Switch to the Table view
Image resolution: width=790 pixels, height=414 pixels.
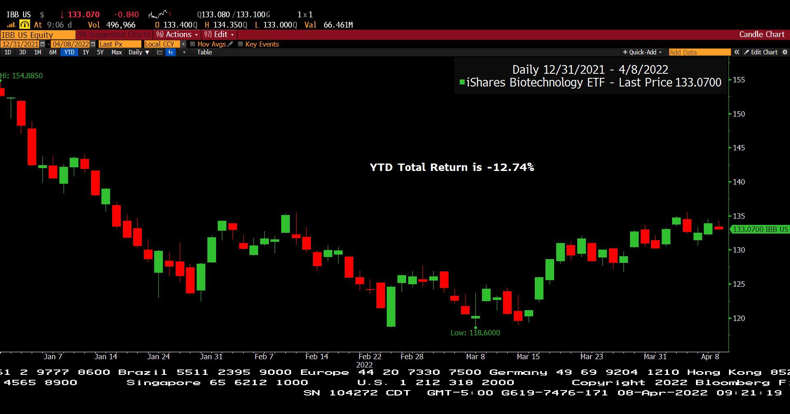click(x=205, y=52)
